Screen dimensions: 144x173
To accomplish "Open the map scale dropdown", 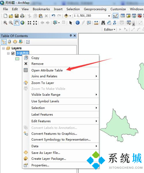I will point(109,16).
